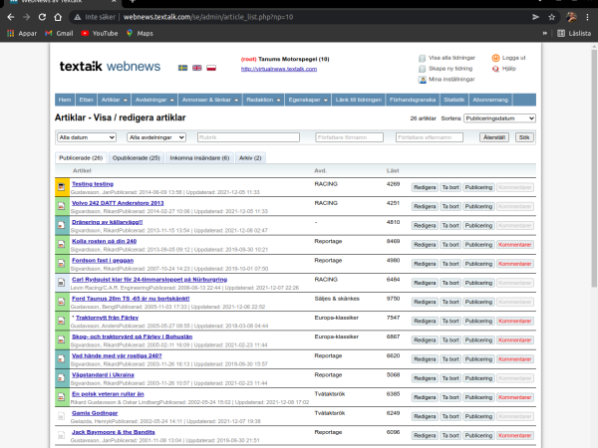598x448 pixels.
Task: Click the Författare efternamn field
Action: coord(430,137)
